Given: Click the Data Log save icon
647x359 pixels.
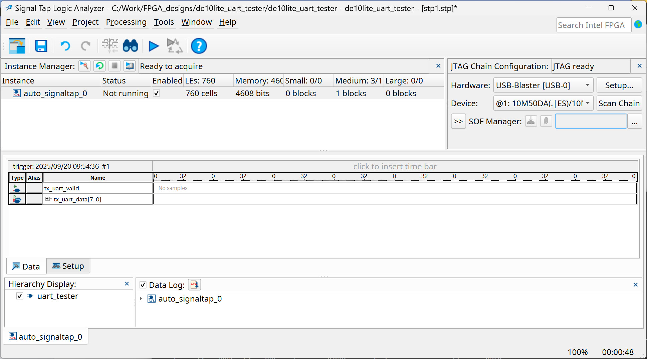Looking at the screenshot, I should (194, 285).
